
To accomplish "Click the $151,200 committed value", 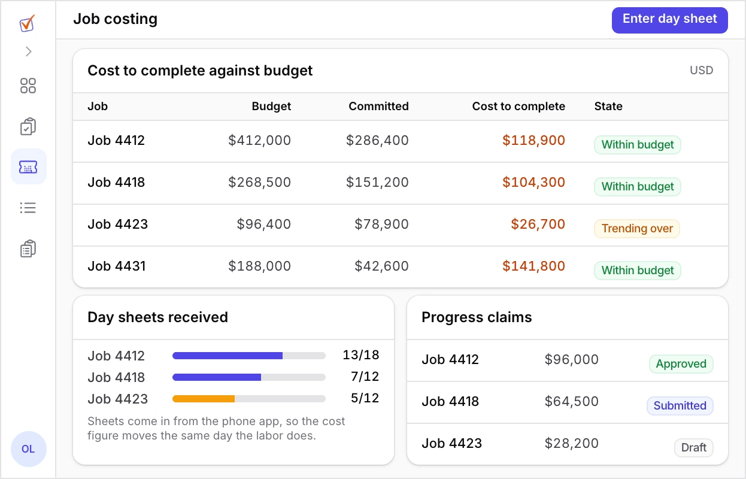I will [x=377, y=183].
